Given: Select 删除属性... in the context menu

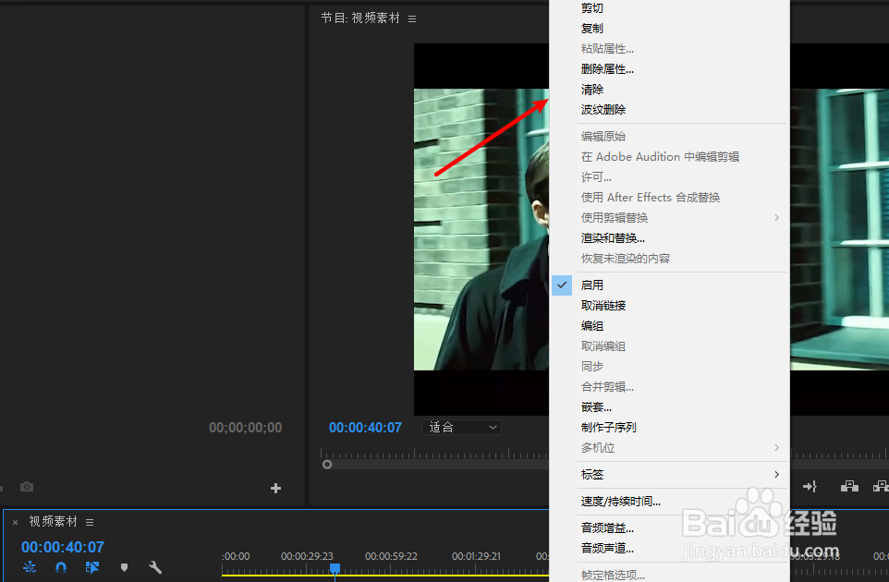Looking at the screenshot, I should tap(607, 69).
